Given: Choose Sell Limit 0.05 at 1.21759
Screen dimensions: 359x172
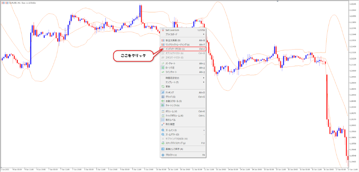Looking at the screenshot, I should (183, 30).
